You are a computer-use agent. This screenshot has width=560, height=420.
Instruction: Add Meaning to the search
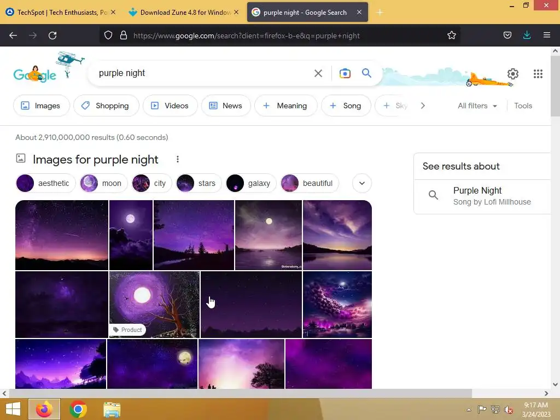point(285,106)
